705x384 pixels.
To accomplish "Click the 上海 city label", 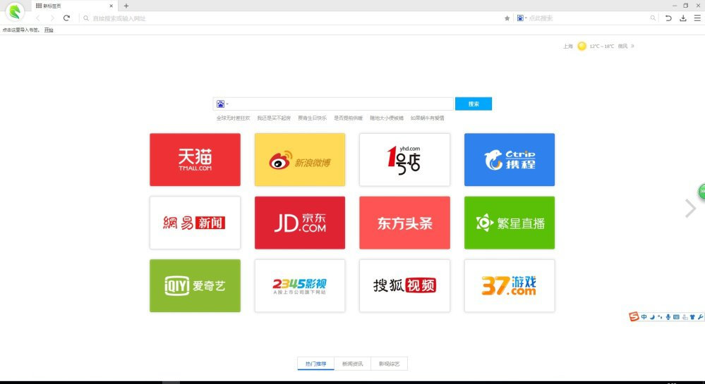I will (568, 47).
